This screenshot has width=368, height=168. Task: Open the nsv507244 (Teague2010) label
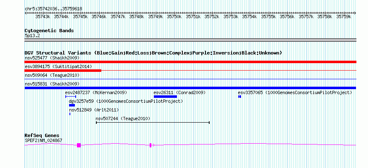click(x=123, y=118)
